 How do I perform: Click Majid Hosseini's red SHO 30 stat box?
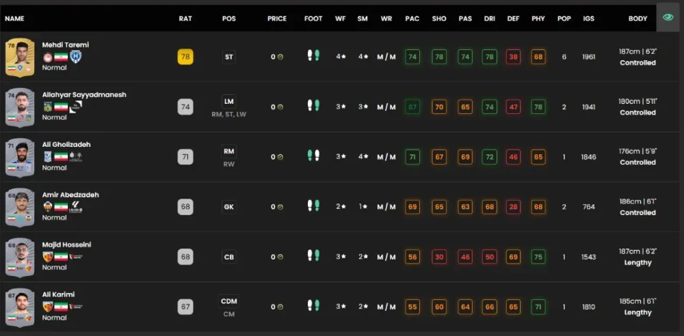point(439,257)
